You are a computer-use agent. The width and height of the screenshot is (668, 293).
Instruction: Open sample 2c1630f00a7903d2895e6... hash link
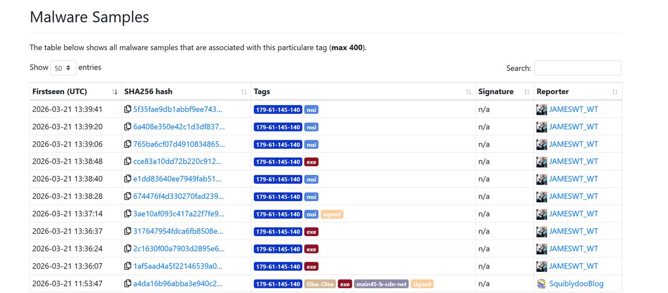(x=179, y=249)
